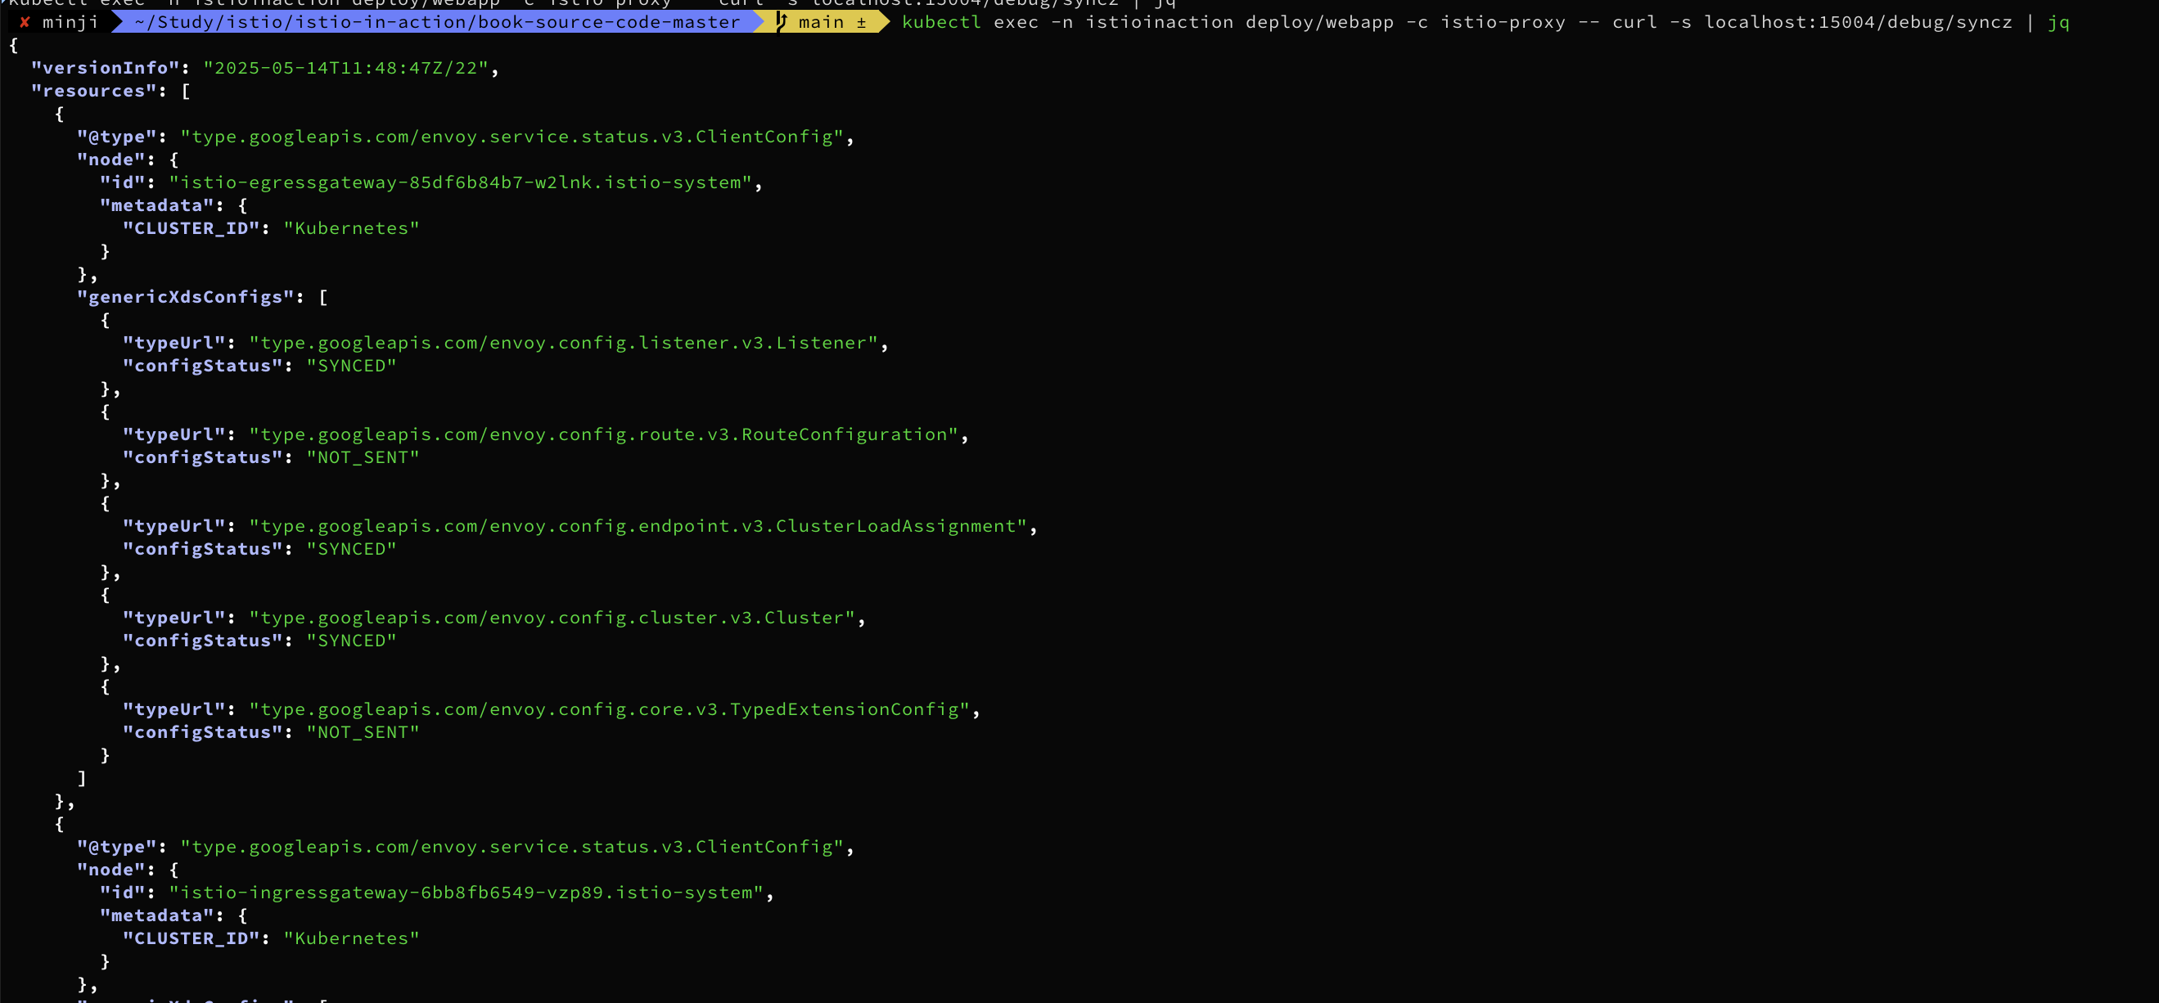Click NOT_SENT status under RouteConfiguration
2159x1003 pixels.
(362, 457)
